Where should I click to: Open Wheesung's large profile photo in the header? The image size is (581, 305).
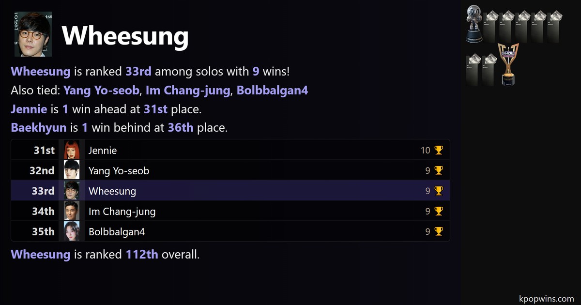tap(33, 34)
